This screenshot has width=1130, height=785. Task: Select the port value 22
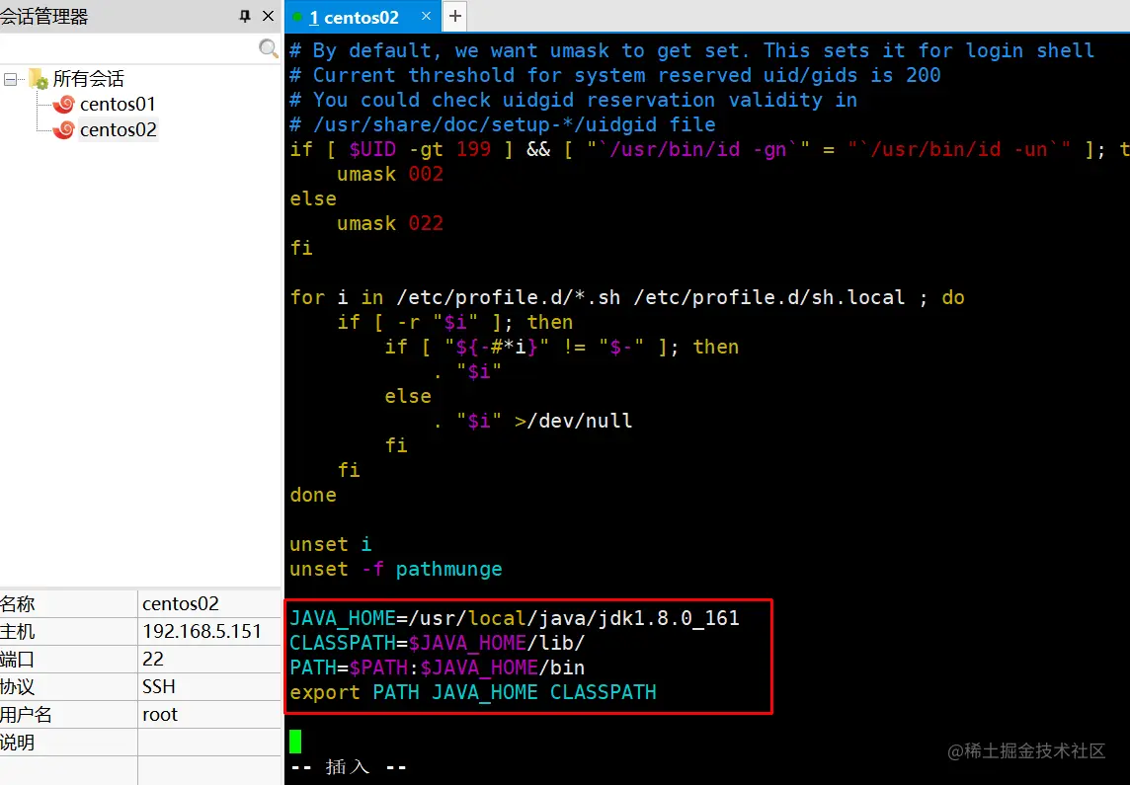(153, 659)
